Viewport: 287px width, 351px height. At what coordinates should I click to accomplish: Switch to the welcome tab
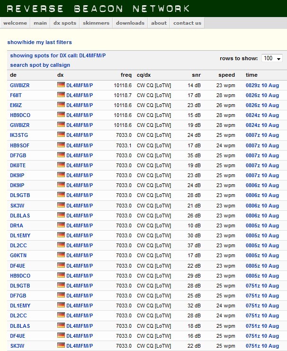pyautogui.click(x=15, y=23)
